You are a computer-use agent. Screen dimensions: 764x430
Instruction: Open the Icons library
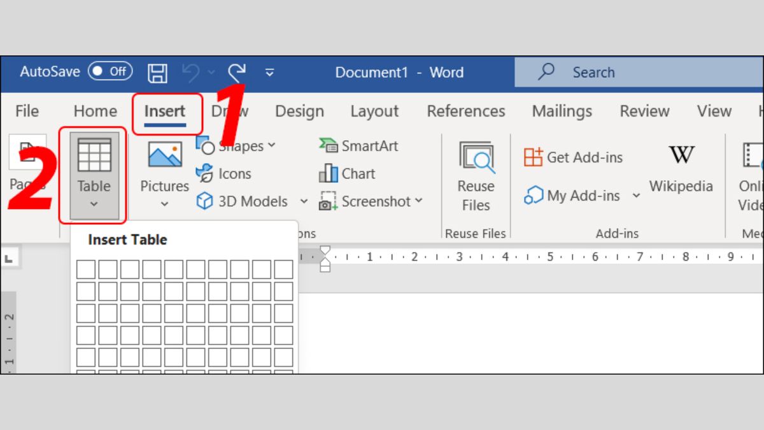tap(223, 173)
